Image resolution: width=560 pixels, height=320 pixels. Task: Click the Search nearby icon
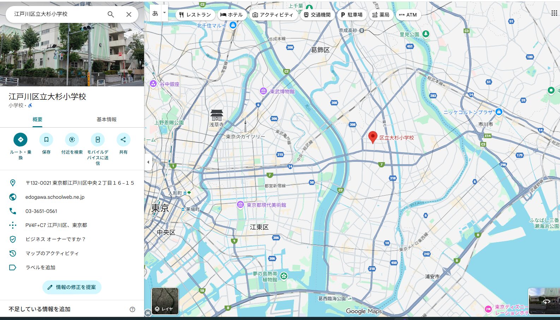click(72, 140)
